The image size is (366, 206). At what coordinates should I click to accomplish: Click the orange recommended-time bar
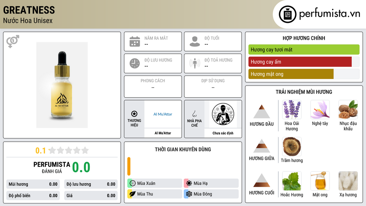129,166
